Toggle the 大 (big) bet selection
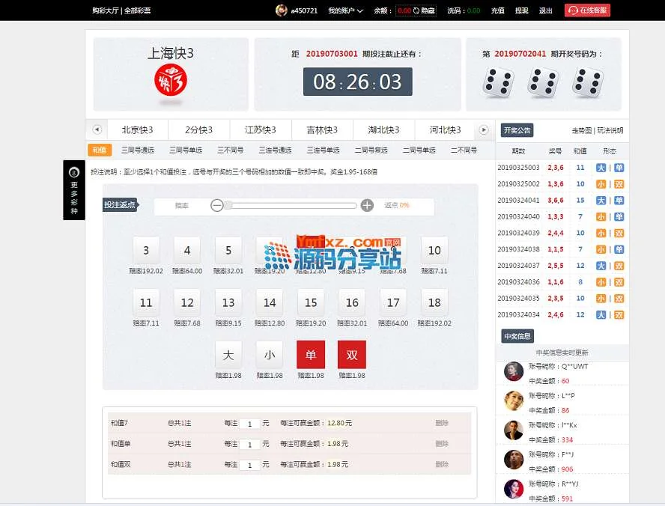Screen dimensions: 665x506 coord(228,354)
